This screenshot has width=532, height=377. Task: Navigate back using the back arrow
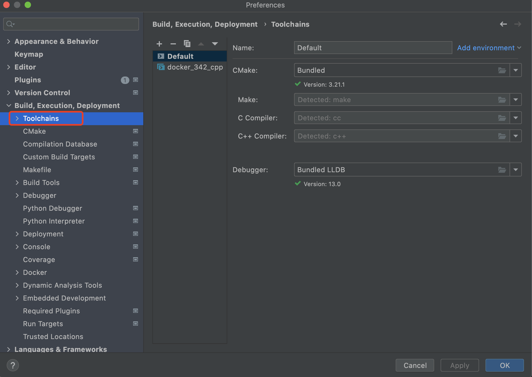point(504,24)
